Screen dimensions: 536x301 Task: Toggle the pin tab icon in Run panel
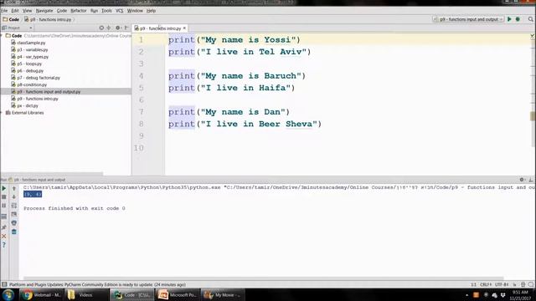[3, 227]
